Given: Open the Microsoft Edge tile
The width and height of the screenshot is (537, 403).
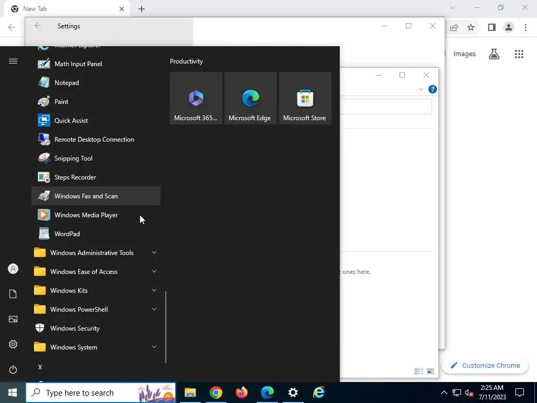Looking at the screenshot, I should pyautogui.click(x=250, y=98).
